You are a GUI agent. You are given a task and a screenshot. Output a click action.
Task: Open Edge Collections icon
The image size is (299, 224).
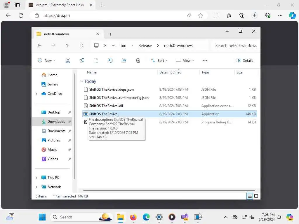tap(242, 15)
